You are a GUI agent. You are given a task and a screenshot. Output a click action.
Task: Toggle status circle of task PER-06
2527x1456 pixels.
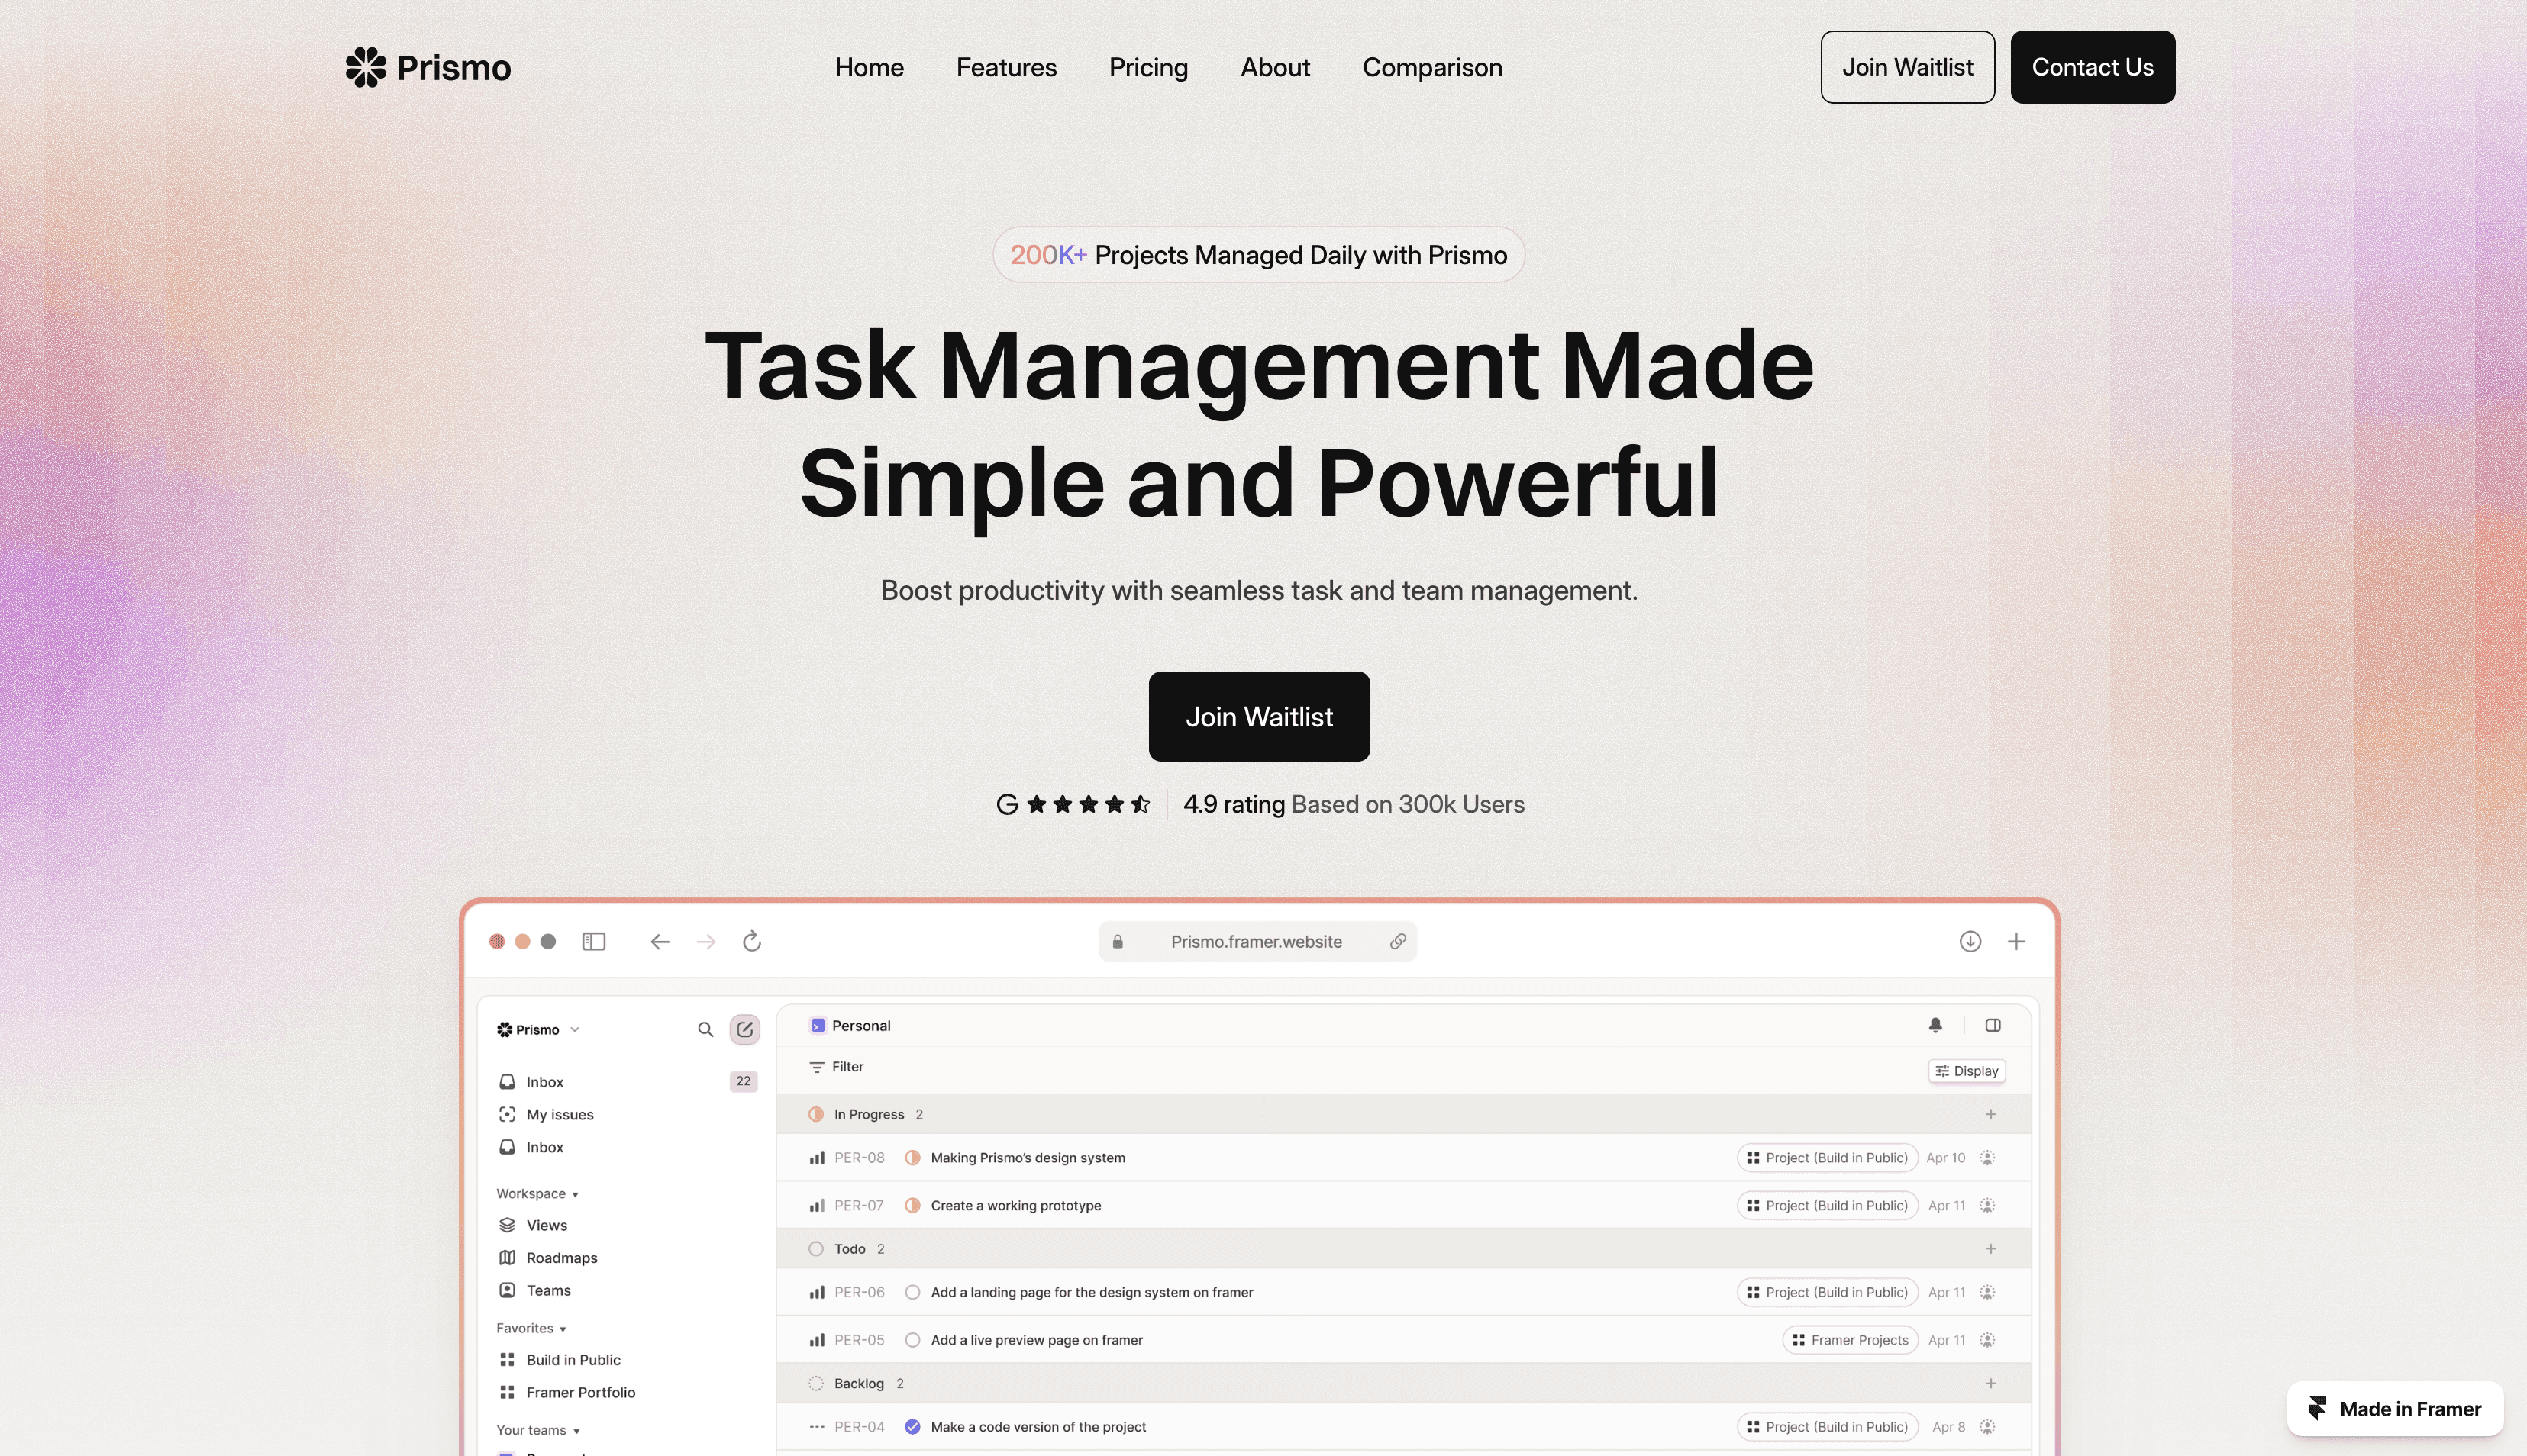[912, 1292]
